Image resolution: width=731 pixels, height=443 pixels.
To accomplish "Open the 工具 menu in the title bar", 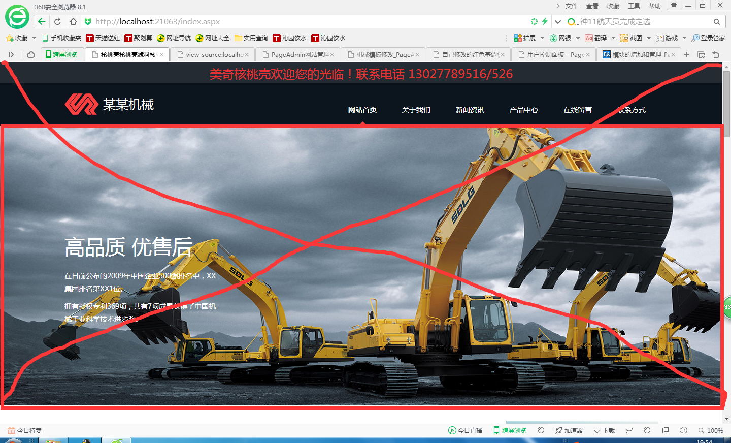I will 634,6.
